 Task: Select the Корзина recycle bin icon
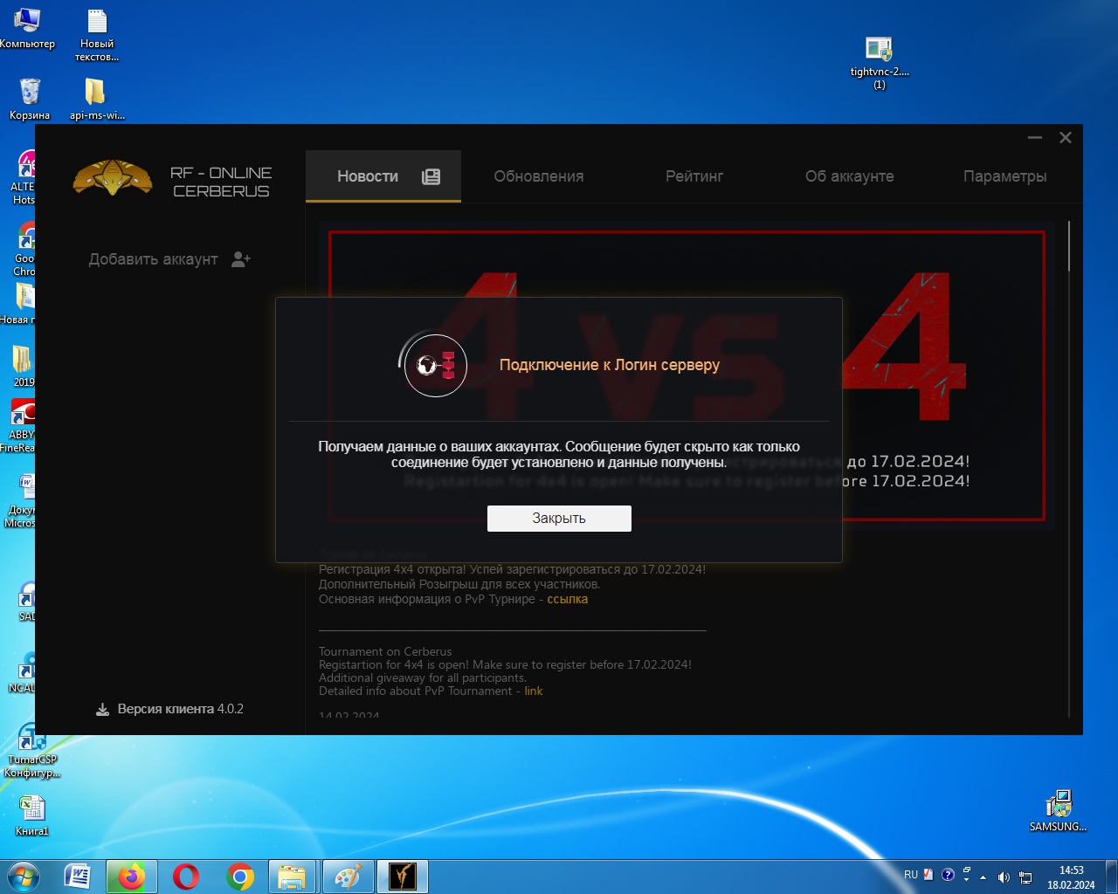tap(30, 99)
